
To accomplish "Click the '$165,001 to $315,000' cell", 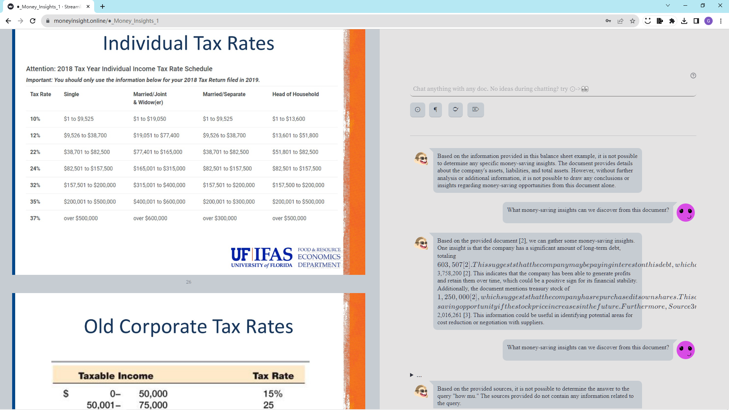I will pos(159,169).
